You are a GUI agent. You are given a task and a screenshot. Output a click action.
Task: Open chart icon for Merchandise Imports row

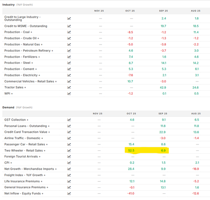[69, 169]
